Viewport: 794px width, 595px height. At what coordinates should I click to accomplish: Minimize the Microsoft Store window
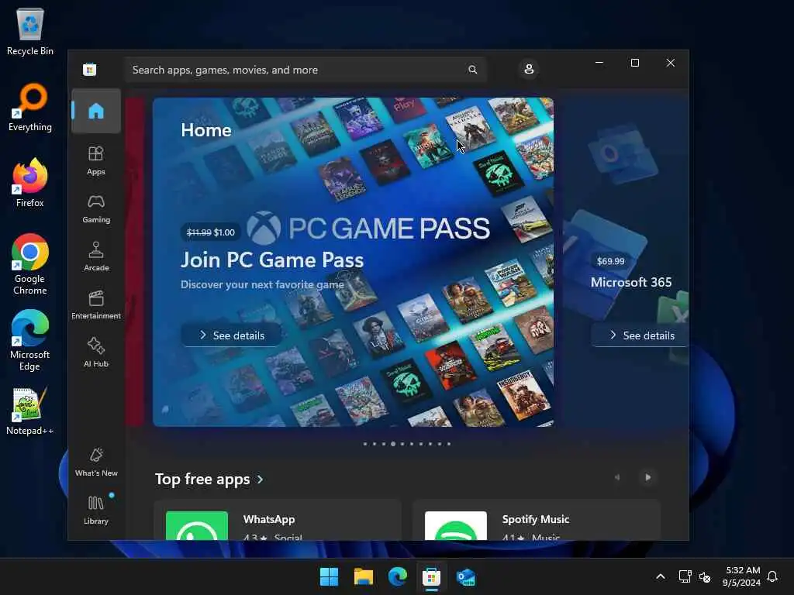(x=599, y=63)
